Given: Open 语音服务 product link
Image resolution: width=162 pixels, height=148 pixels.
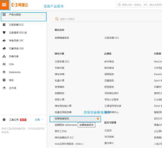Looking at the screenshot, I should pyautogui.click(x=109, y=74).
